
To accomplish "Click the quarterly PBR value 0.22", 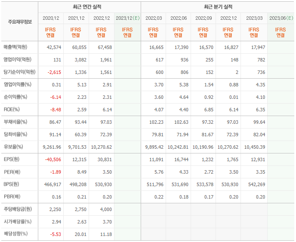I will [x=159, y=197].
